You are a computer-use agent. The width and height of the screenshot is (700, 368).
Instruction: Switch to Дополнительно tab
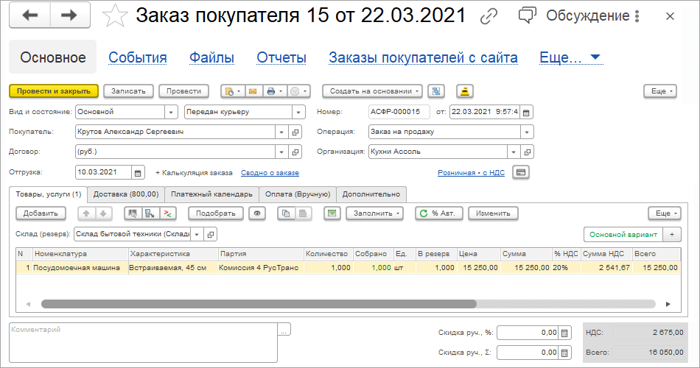(x=371, y=194)
